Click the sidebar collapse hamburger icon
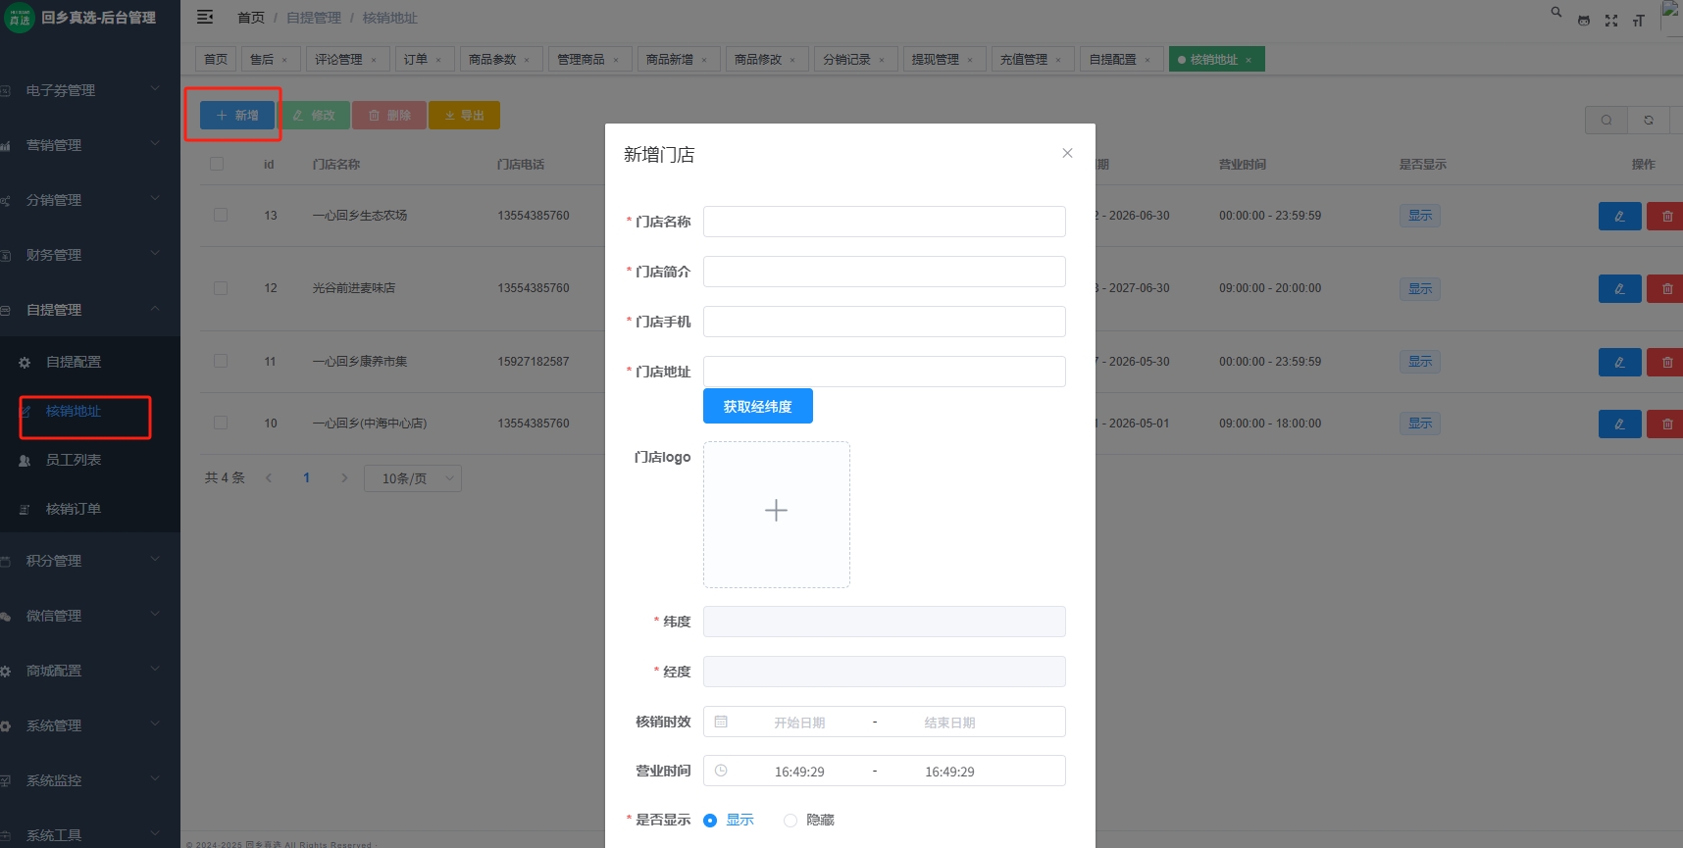Image resolution: width=1683 pixels, height=848 pixels. [205, 17]
